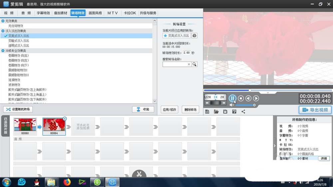
Task: Stop the video preview
Action: [x=241, y=98]
